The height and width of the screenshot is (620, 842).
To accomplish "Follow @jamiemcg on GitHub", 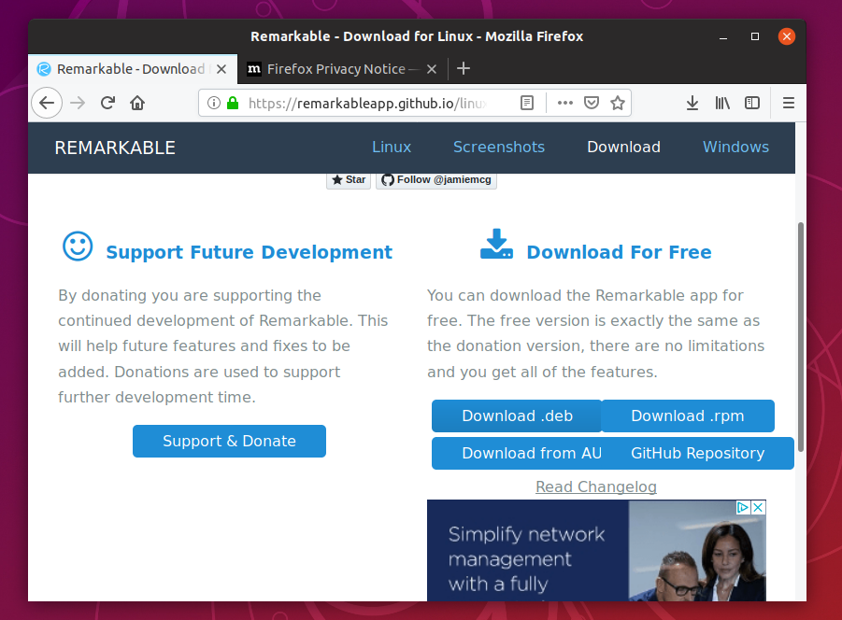I will pos(436,179).
